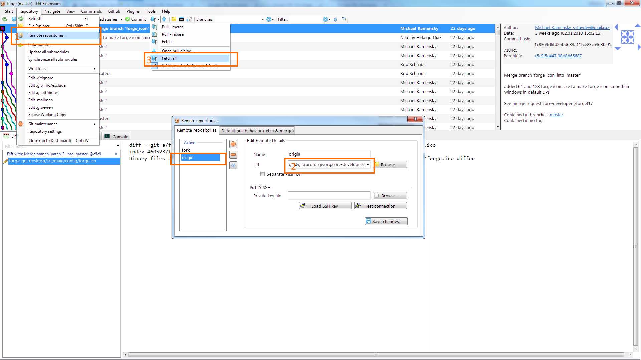641x360 pixels.
Task: Click Save changes button
Action: click(386, 221)
